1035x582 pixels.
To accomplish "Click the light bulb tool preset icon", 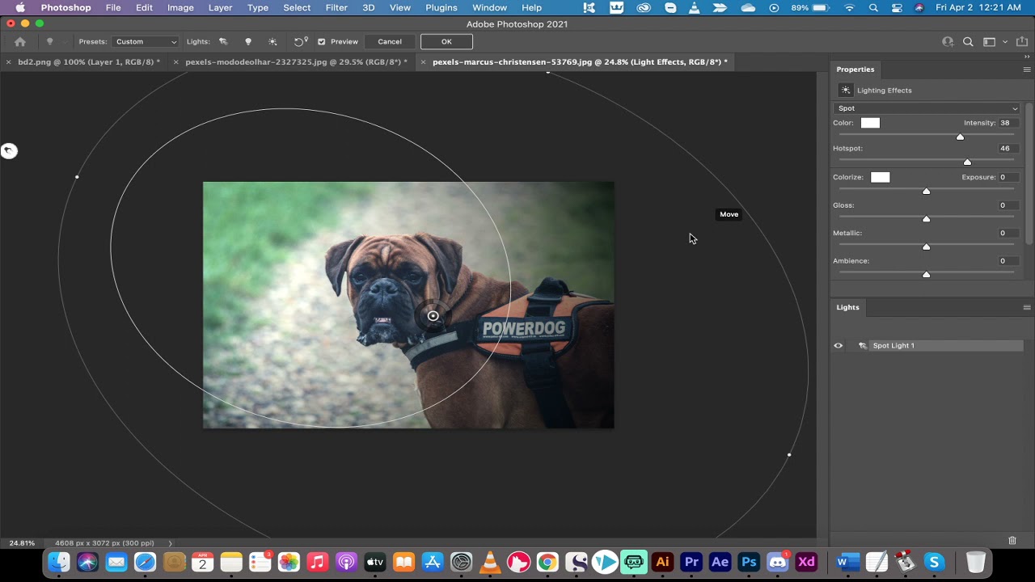I will (49, 42).
